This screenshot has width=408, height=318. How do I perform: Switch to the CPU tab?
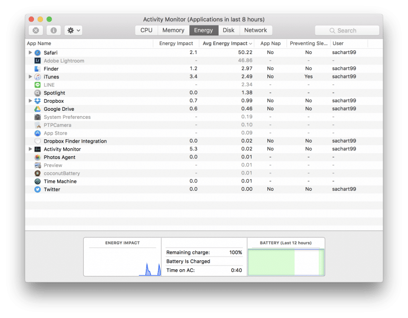(x=146, y=30)
